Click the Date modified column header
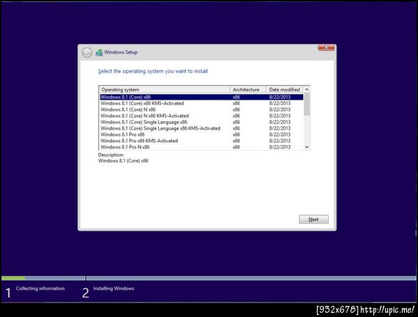Screen dimensions: 418x317 click(284, 90)
